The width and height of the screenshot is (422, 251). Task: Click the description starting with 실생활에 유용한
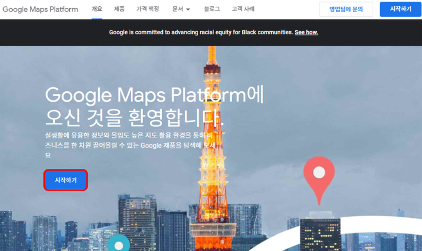pyautogui.click(x=130, y=145)
